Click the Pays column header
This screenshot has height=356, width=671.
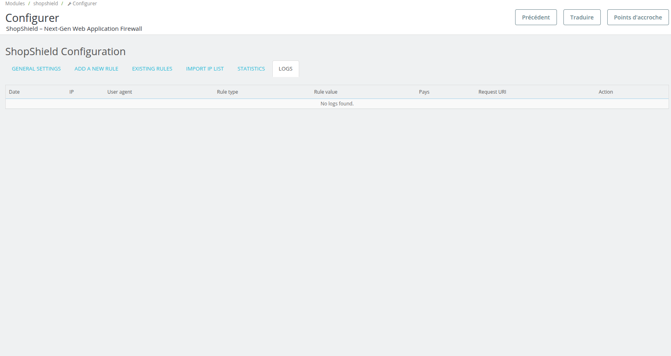point(424,92)
